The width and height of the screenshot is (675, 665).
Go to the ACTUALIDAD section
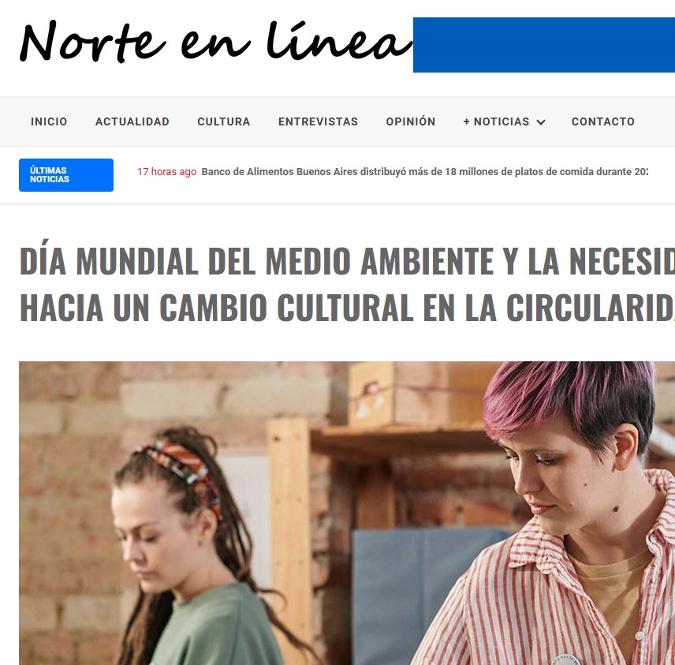(x=132, y=121)
